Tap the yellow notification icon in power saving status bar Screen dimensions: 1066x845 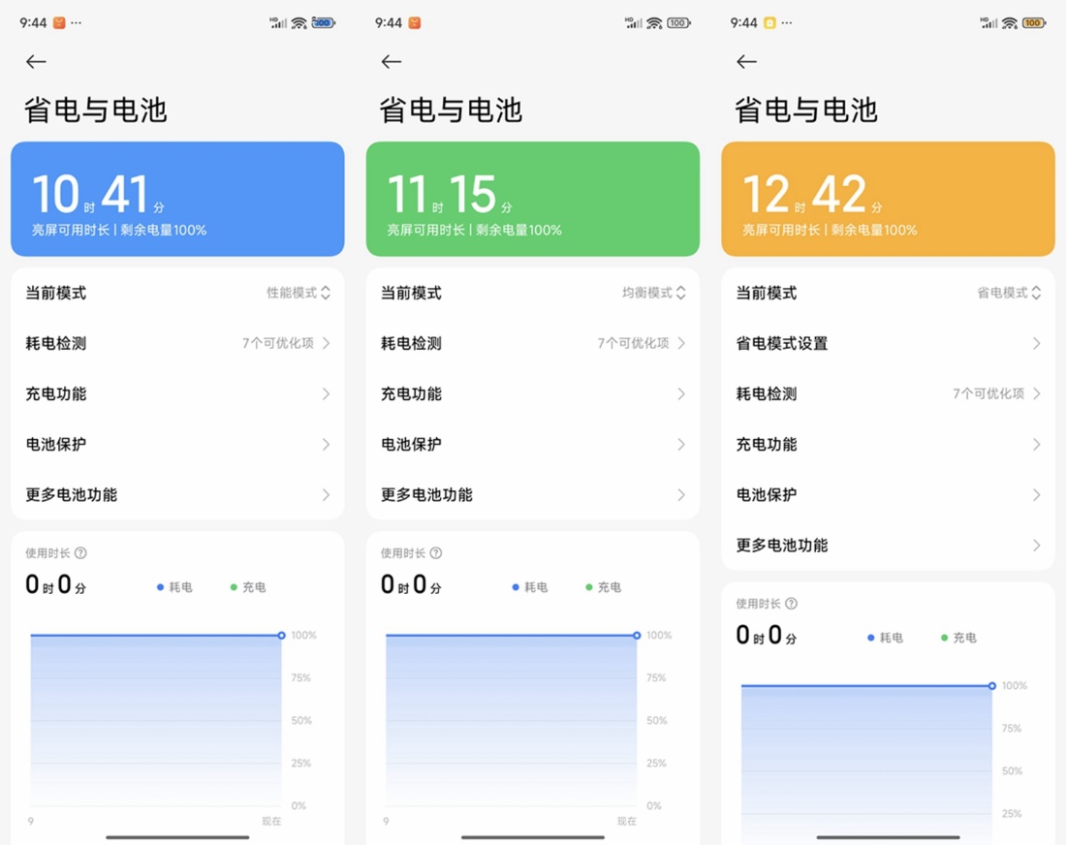[769, 23]
